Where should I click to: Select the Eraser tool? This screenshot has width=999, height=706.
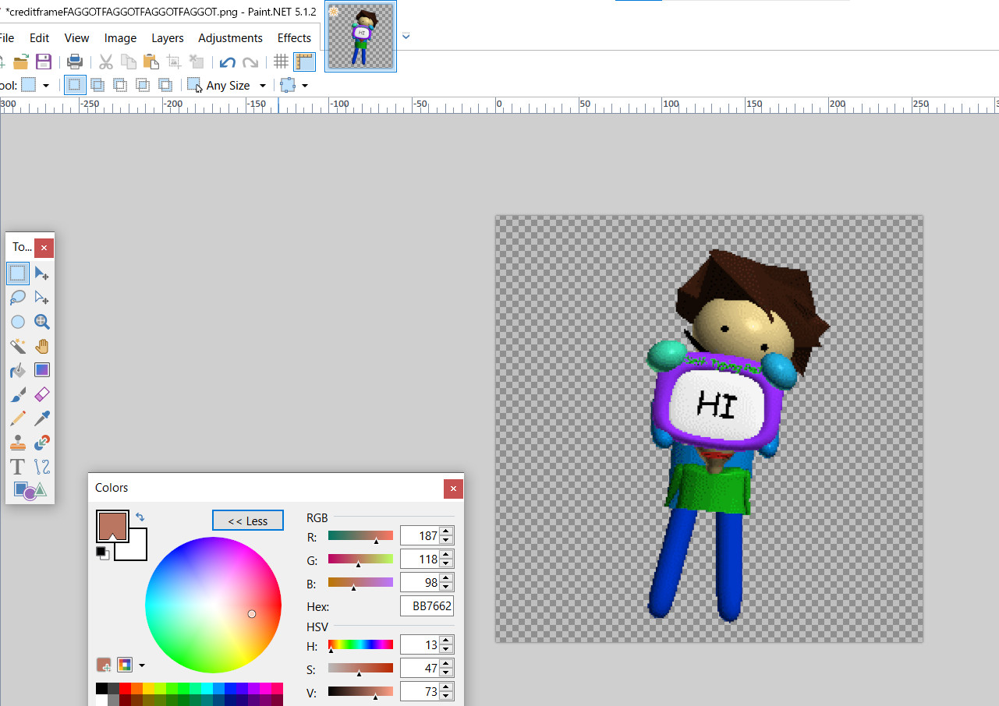(x=42, y=394)
